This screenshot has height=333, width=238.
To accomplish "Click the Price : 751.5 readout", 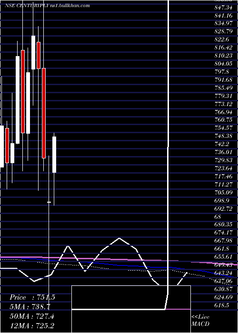I will point(32,297).
